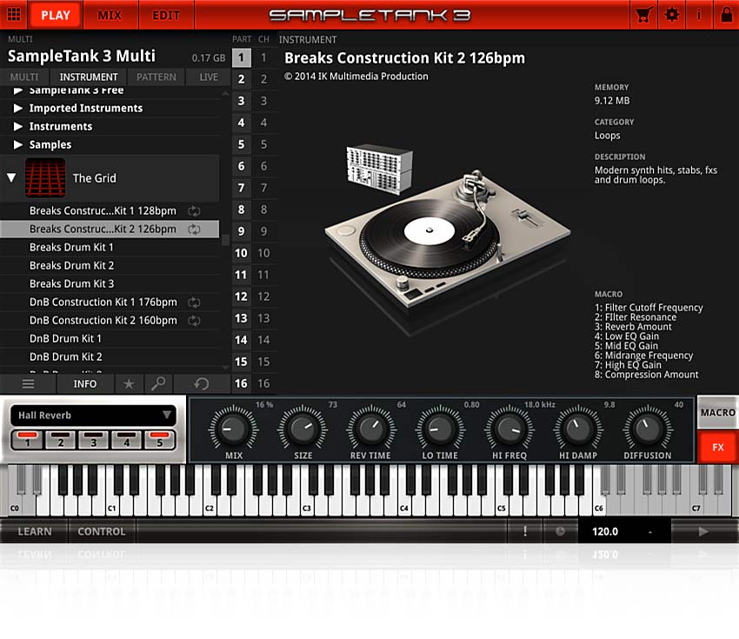
Task: Open the settings gear in the top bar
Action: click(x=670, y=14)
